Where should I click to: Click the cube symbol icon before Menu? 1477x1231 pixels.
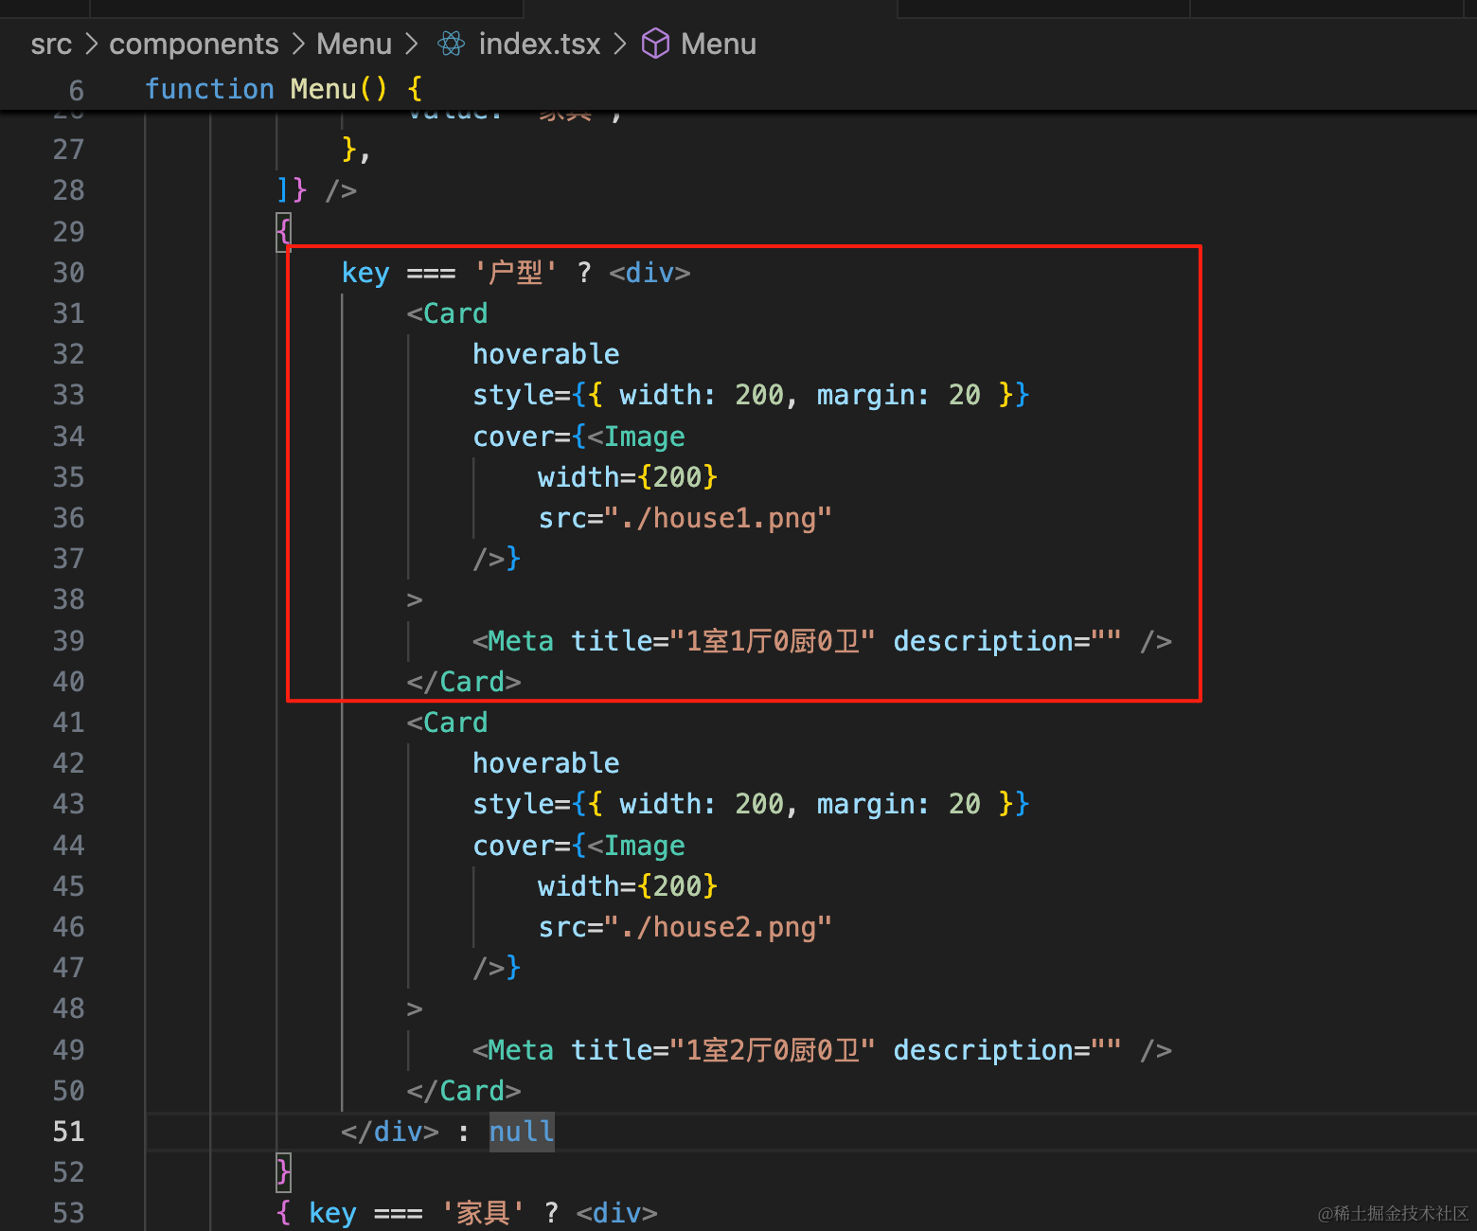pyautogui.click(x=655, y=44)
